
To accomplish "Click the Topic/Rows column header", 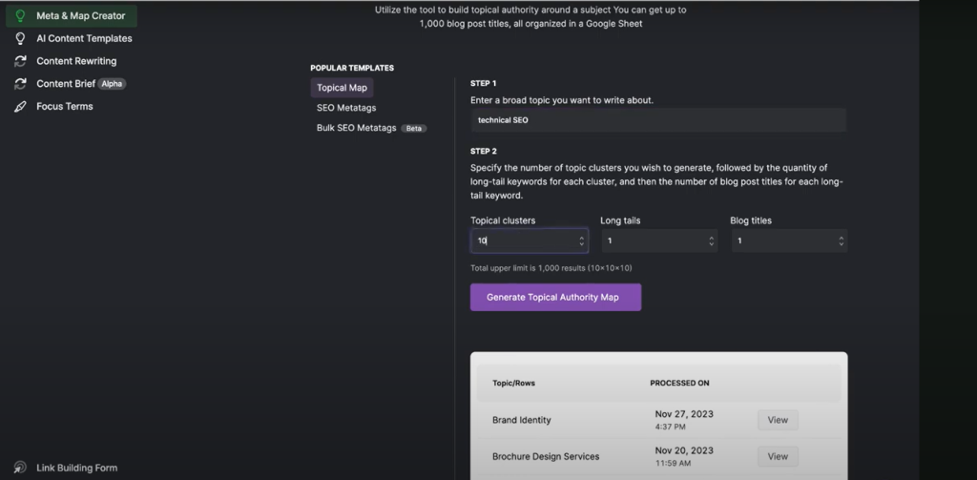I will 513,383.
